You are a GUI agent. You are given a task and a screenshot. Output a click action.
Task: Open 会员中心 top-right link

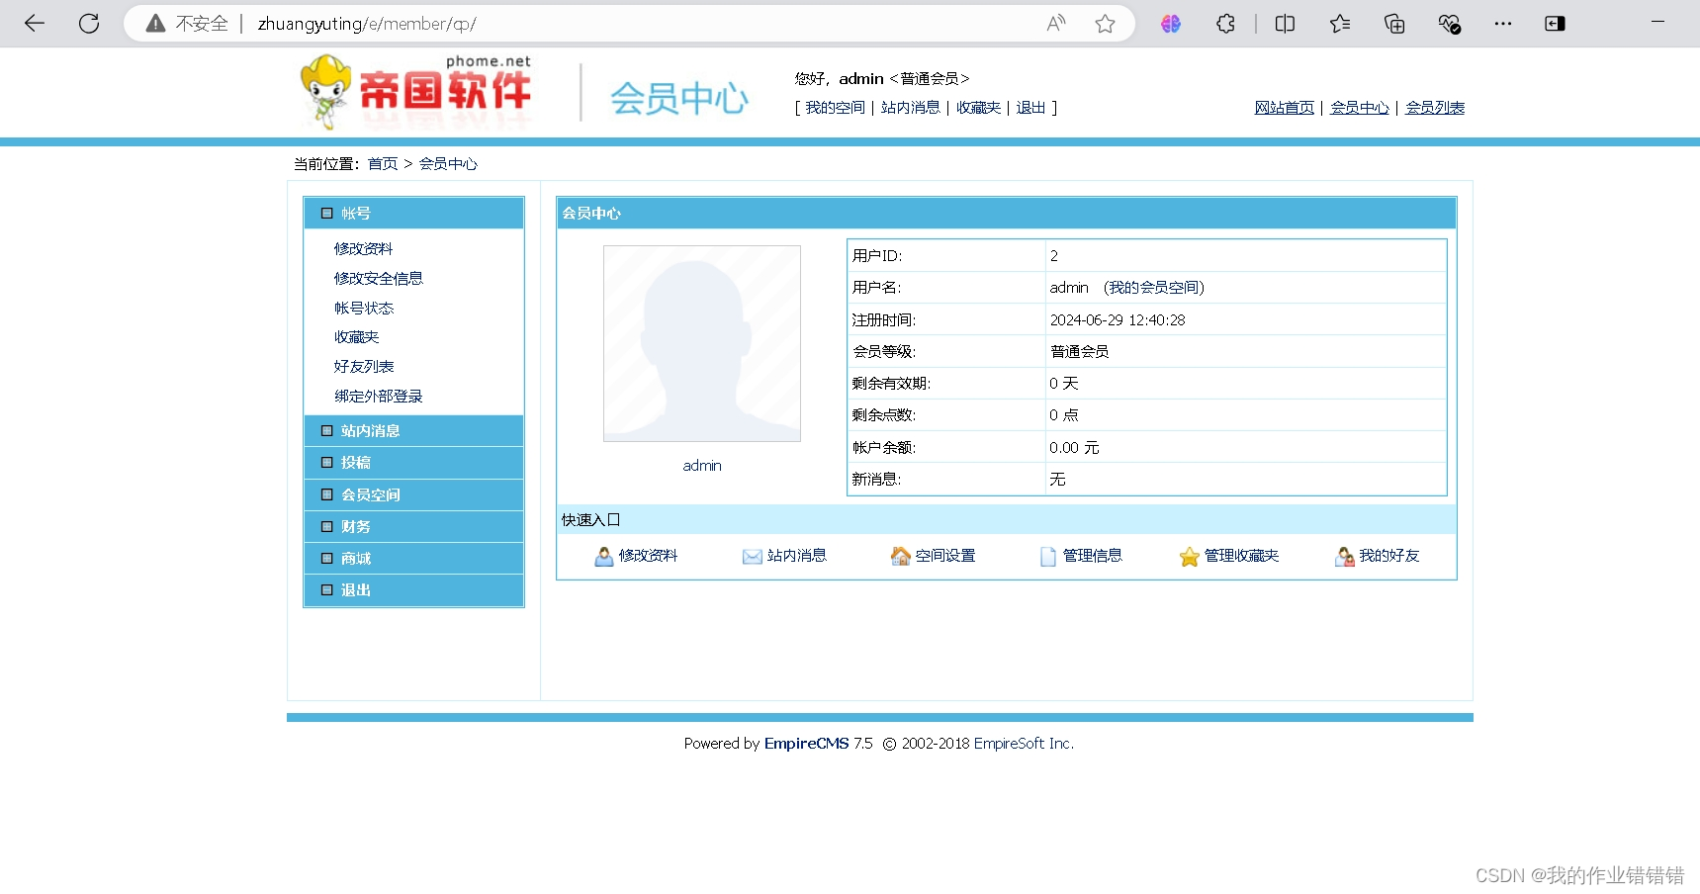(x=1359, y=108)
